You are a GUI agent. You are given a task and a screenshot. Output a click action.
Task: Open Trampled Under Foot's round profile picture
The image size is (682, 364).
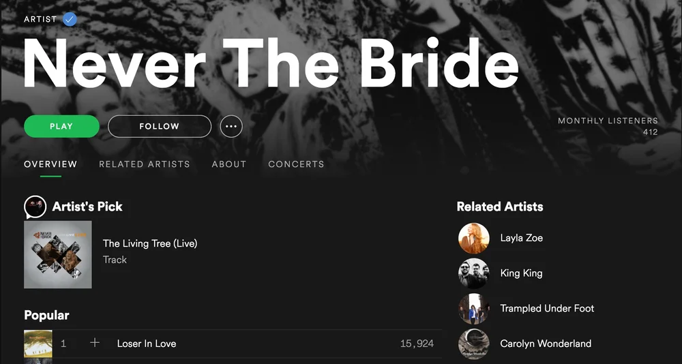474,309
